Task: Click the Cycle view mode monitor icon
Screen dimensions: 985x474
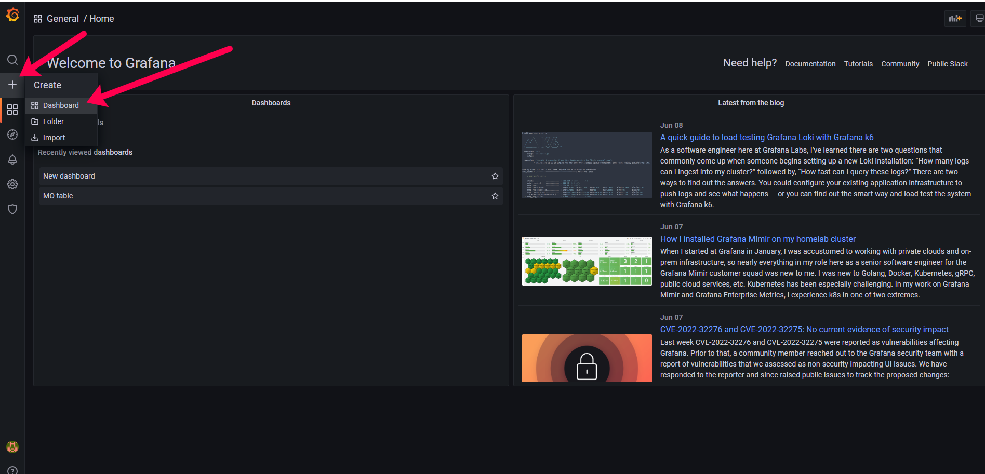Action: (979, 19)
